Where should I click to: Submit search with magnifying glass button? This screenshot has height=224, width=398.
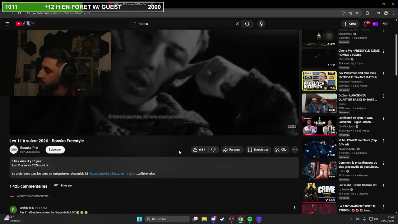[x=247, y=24]
